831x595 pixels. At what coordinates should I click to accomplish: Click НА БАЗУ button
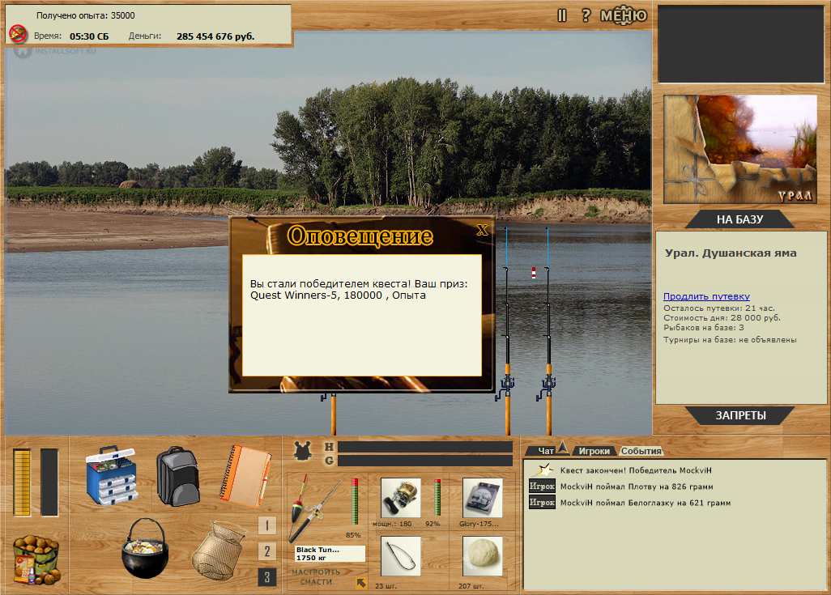click(x=739, y=219)
